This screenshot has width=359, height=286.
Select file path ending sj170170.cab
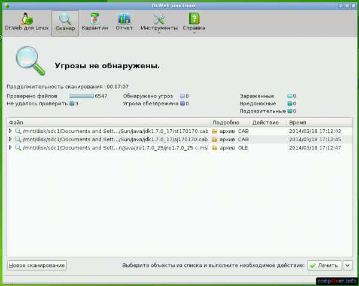115,139
